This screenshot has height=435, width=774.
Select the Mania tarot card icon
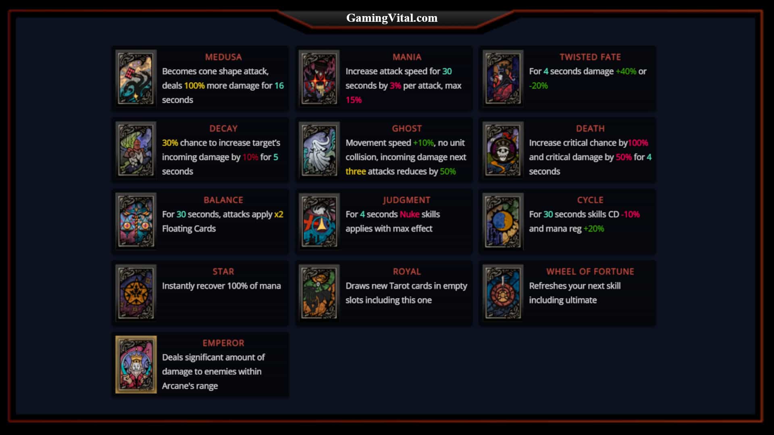(x=319, y=78)
